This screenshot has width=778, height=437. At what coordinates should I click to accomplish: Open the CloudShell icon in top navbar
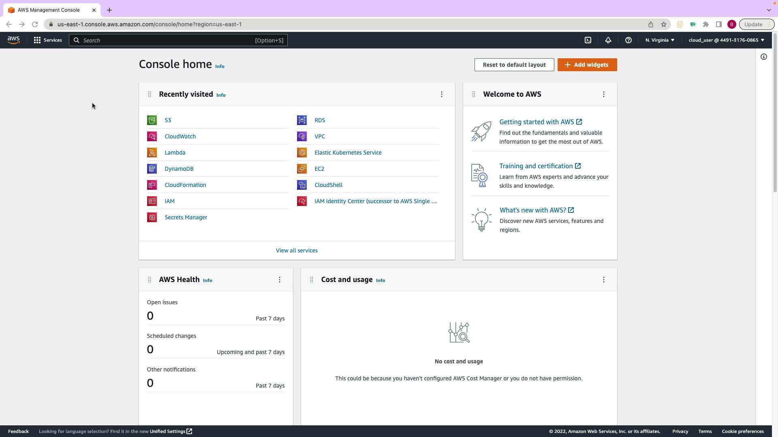tap(588, 40)
